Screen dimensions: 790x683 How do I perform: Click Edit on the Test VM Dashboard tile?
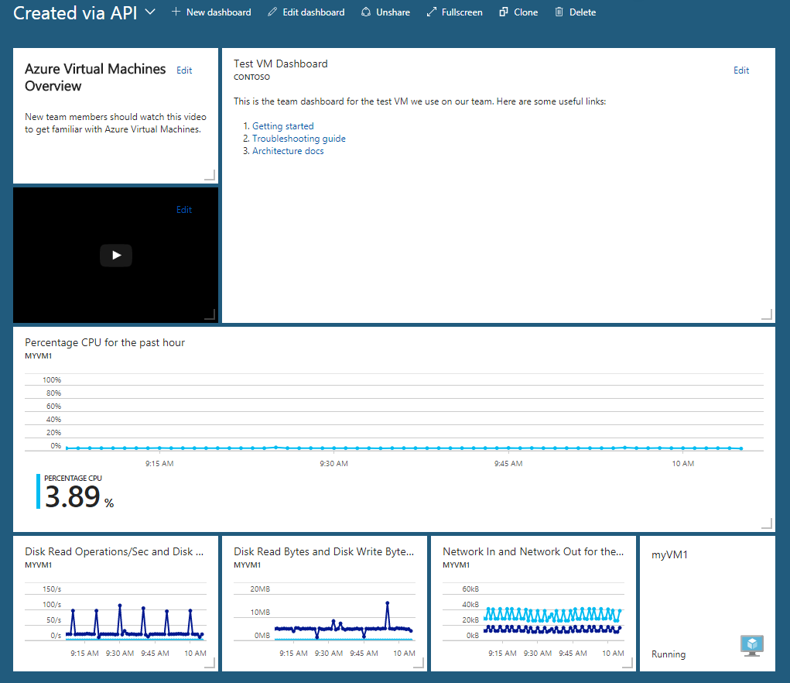[740, 70]
